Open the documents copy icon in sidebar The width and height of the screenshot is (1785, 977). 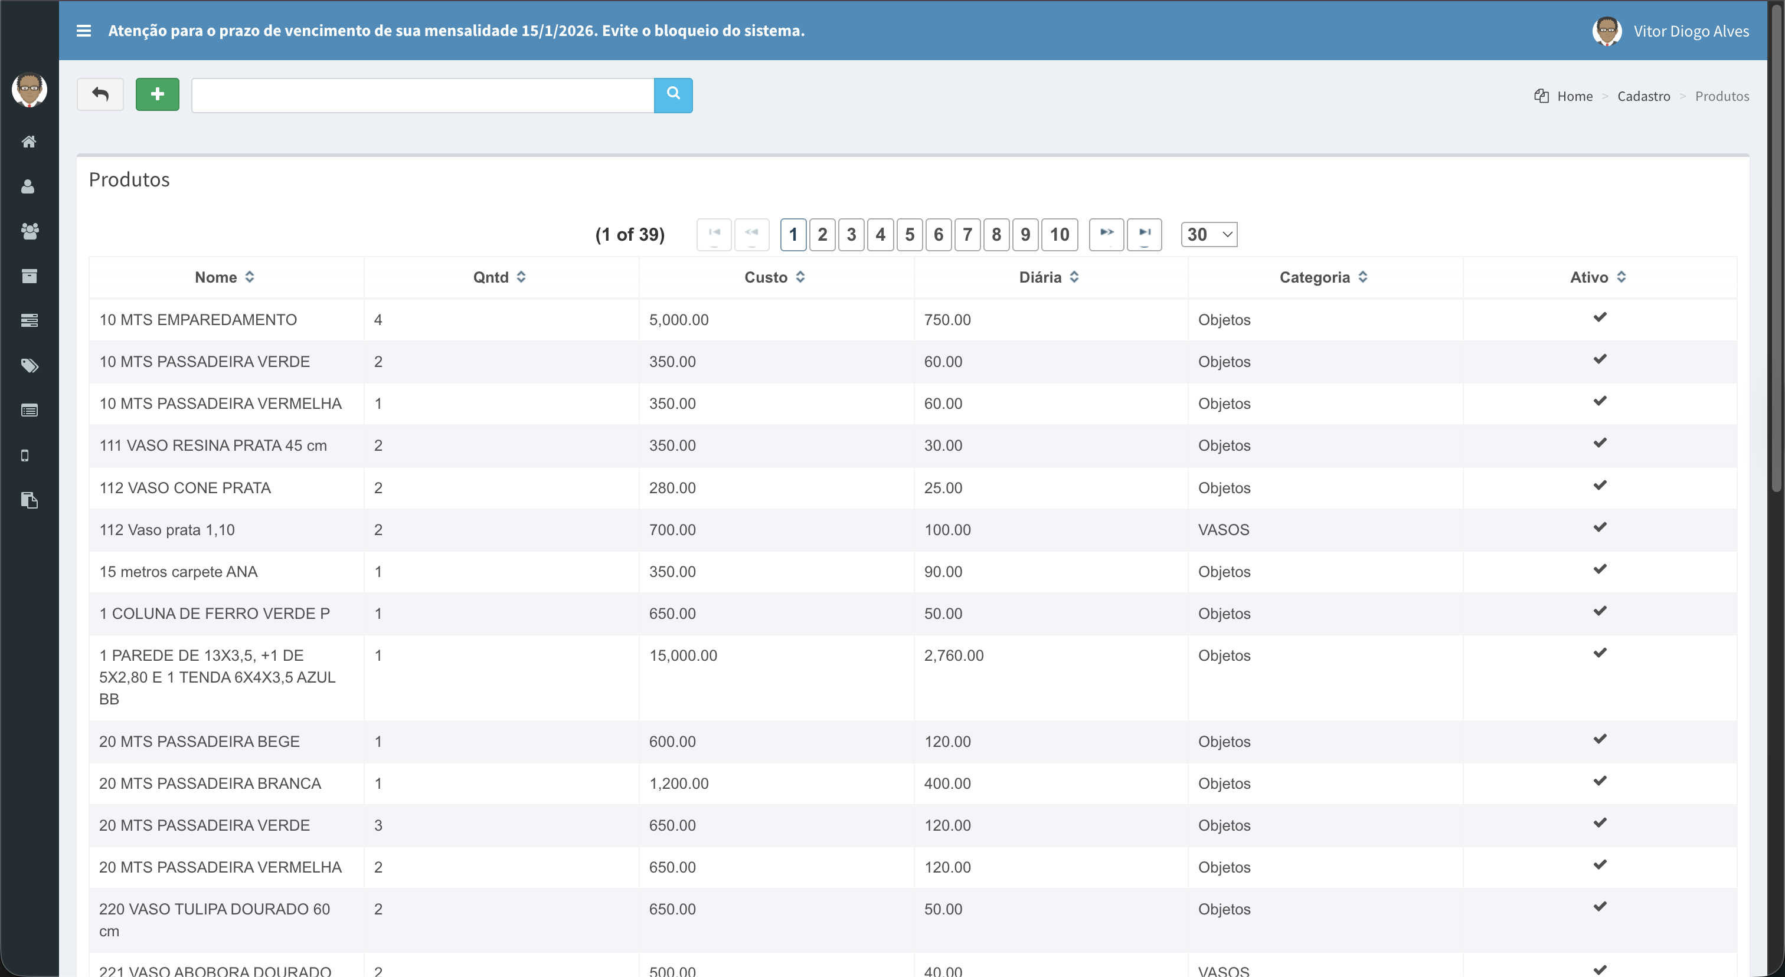(x=29, y=500)
